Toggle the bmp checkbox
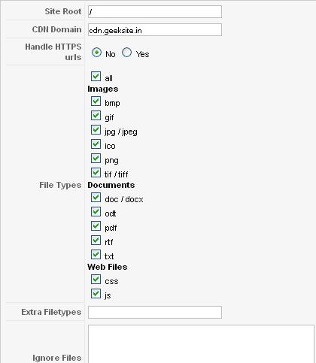Image resolution: width=316 pixels, height=363 pixels. click(x=96, y=101)
